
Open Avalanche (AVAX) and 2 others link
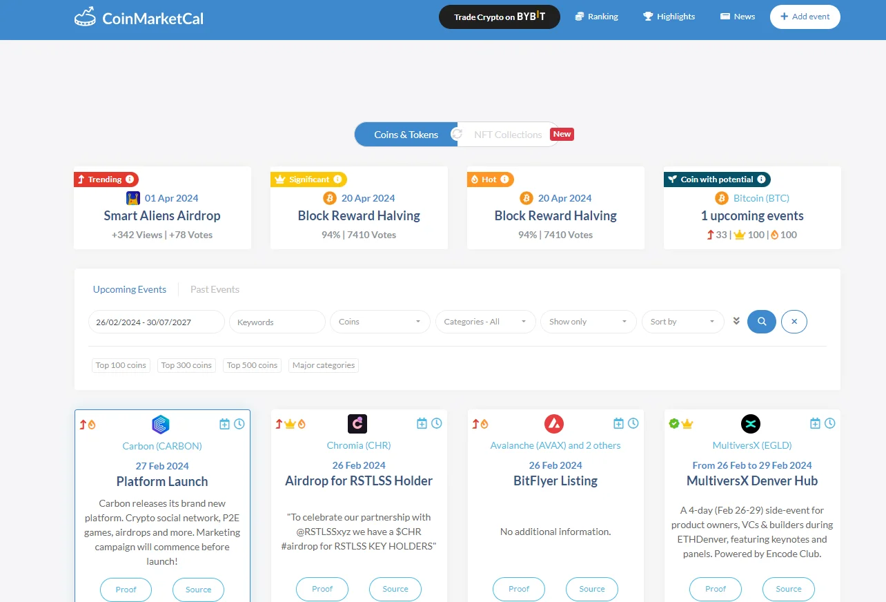click(555, 445)
